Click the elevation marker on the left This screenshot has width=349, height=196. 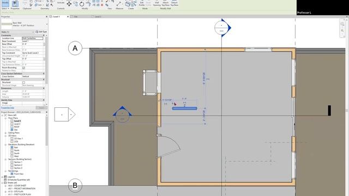coord(65,114)
